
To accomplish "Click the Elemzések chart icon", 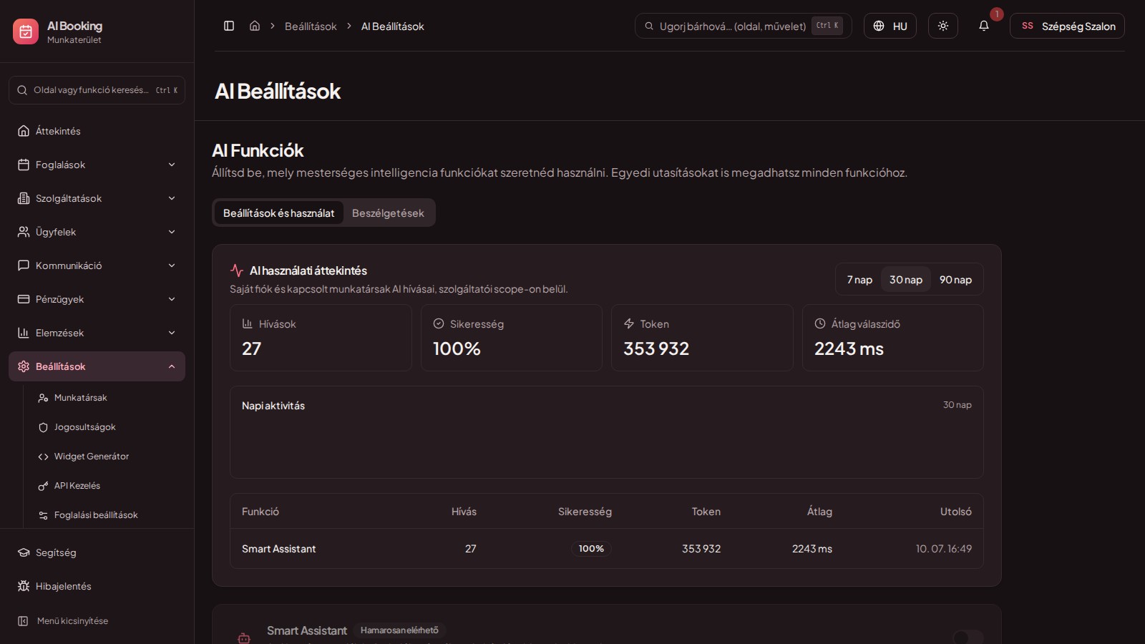I will pos(24,333).
